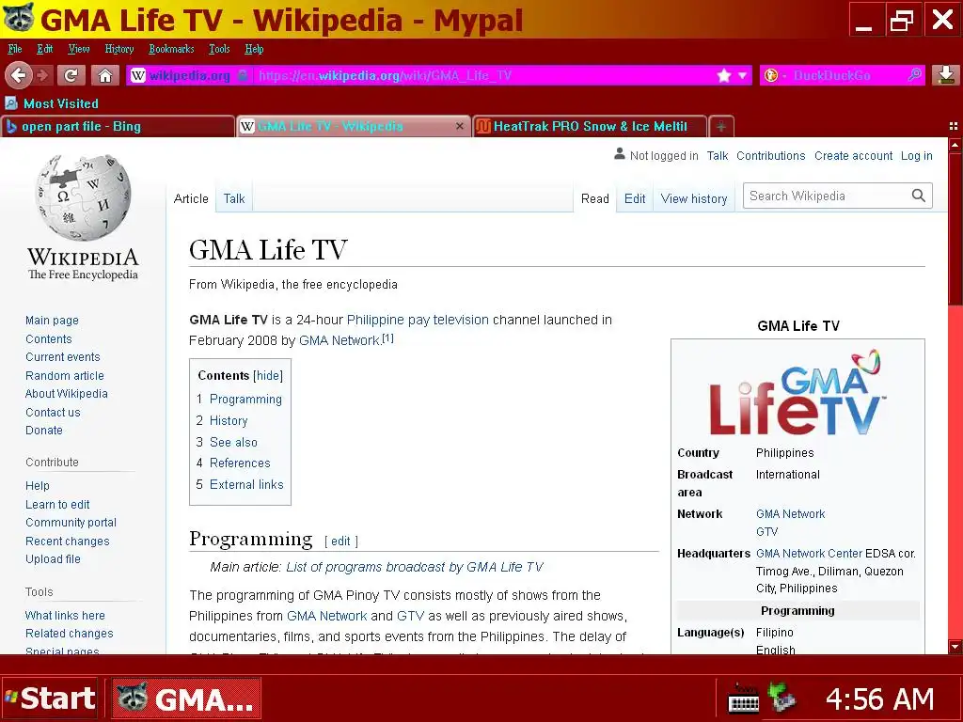The width and height of the screenshot is (963, 722).
Task: Open the File menu
Action: [x=15, y=49]
